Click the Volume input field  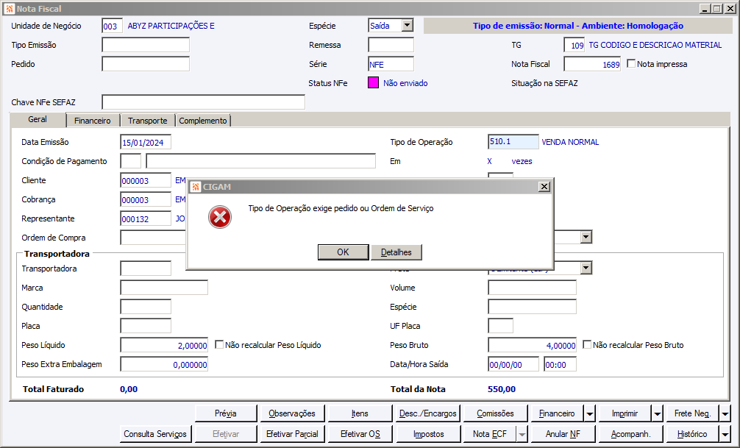click(x=532, y=288)
